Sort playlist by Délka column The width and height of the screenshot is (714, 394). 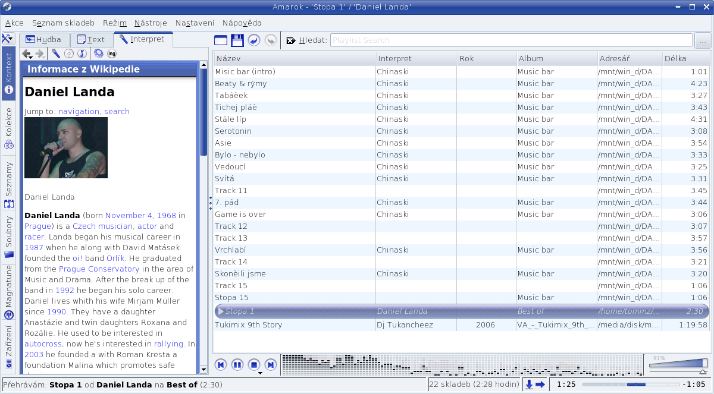[686, 59]
